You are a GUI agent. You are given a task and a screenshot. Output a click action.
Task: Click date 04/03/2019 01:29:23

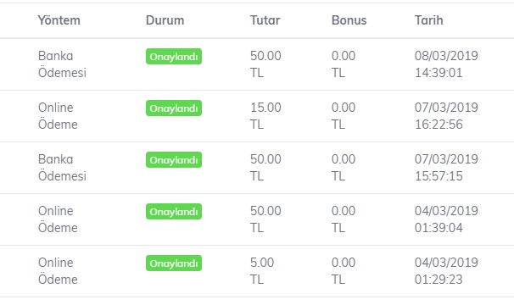(446, 271)
